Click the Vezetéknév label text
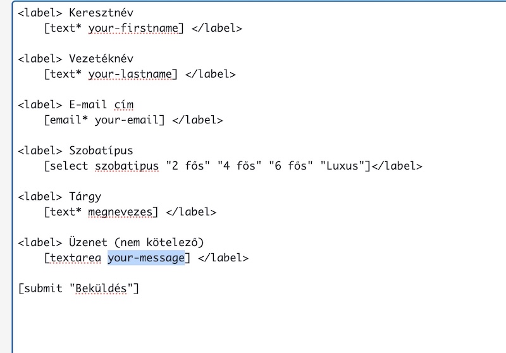 coord(101,59)
